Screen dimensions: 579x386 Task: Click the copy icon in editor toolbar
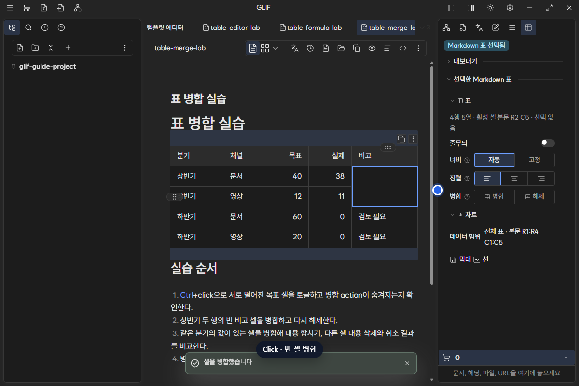[357, 48]
